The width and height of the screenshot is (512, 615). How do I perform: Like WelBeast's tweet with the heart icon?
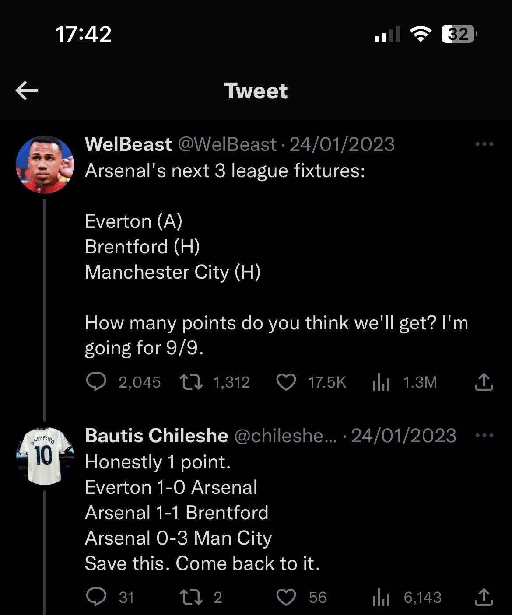click(286, 382)
